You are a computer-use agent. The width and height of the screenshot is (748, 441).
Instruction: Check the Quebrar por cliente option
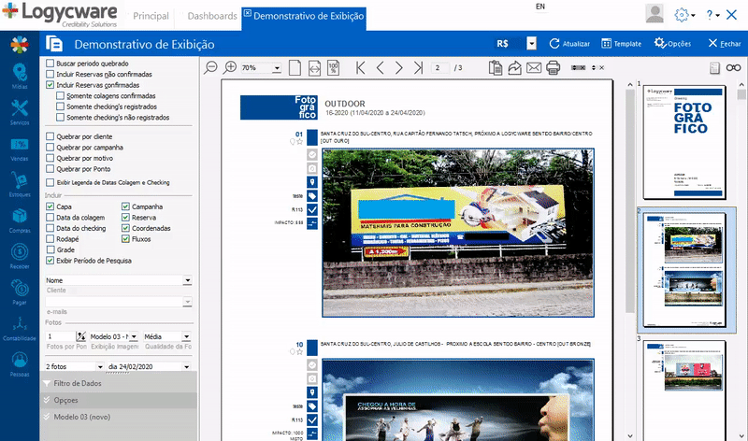tap(50, 136)
